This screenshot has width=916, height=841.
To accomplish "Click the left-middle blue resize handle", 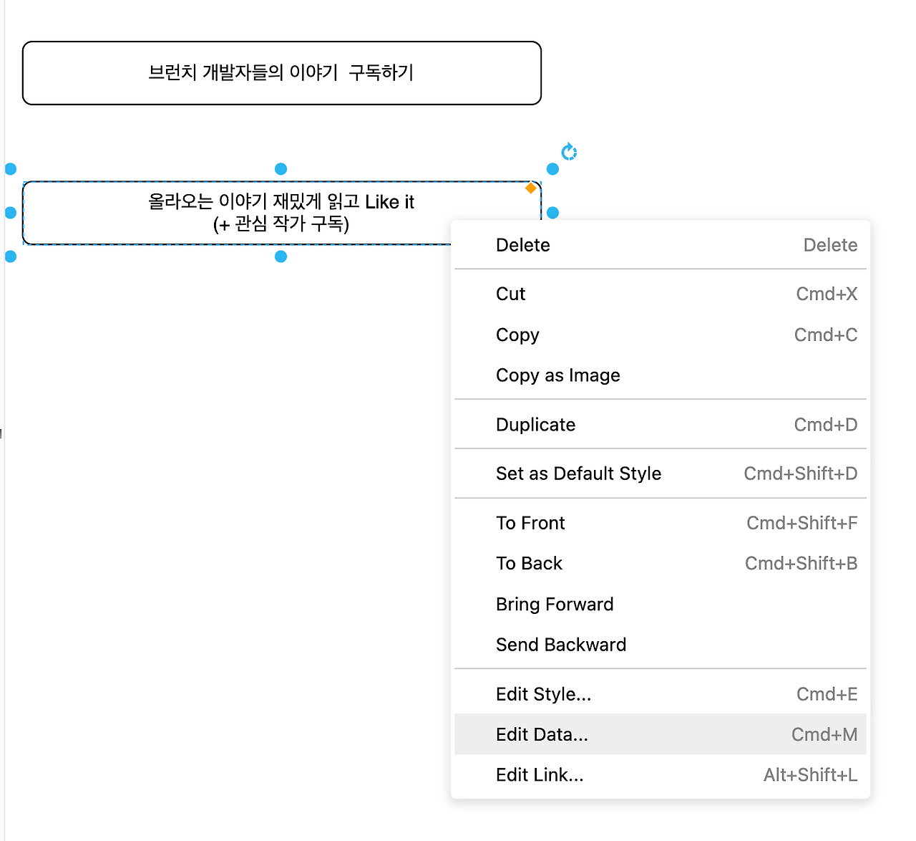I will click(x=11, y=212).
